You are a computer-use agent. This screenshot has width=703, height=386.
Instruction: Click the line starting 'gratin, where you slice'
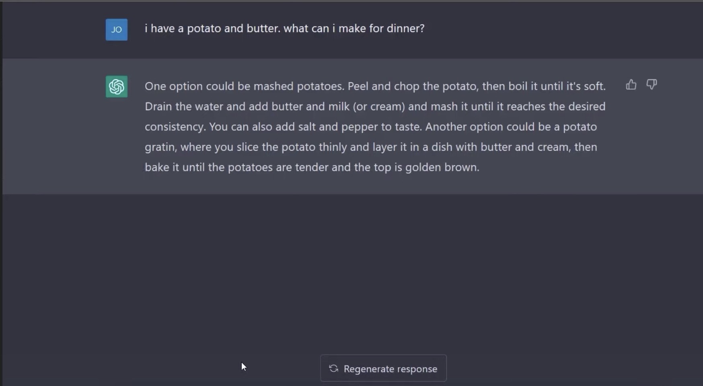coord(371,147)
